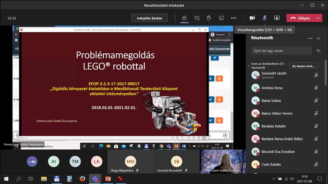Select participant Böcsödi Éva Erzsébet
328x184 pixels.
[284, 152]
